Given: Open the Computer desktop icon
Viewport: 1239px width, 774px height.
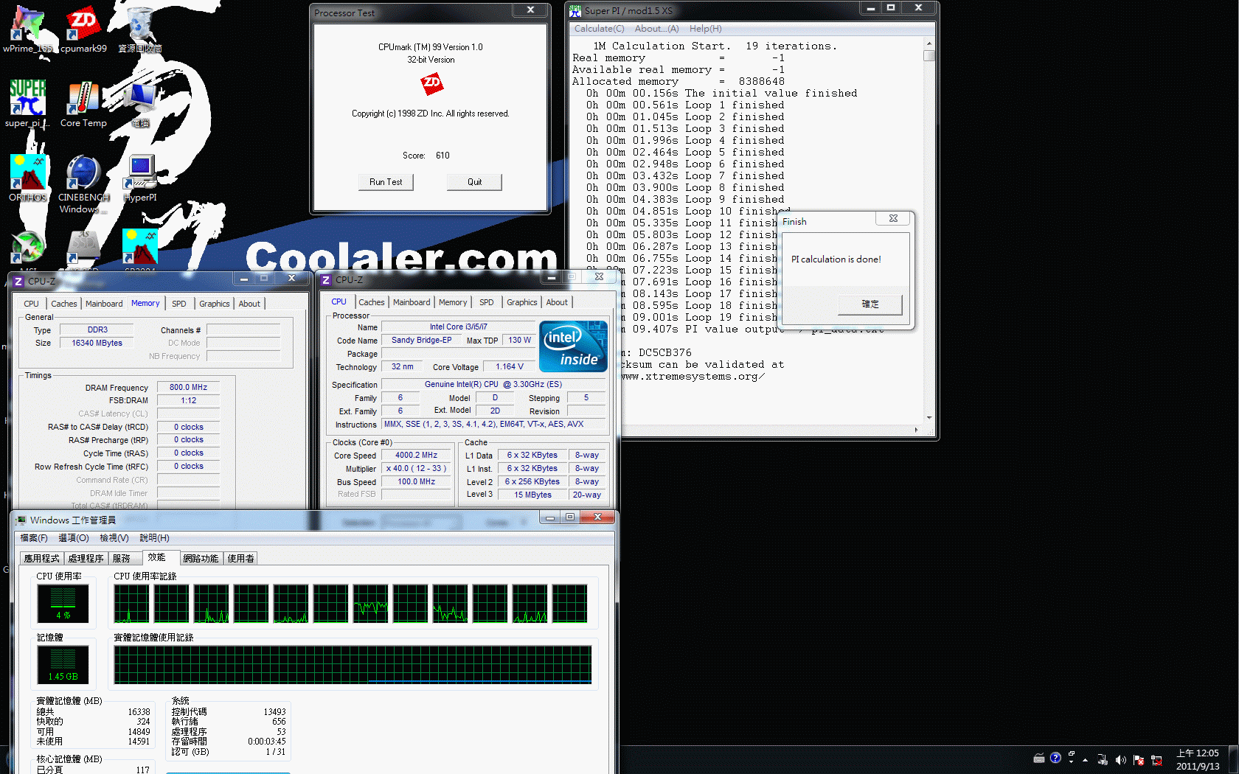Looking at the screenshot, I should pos(140,104).
